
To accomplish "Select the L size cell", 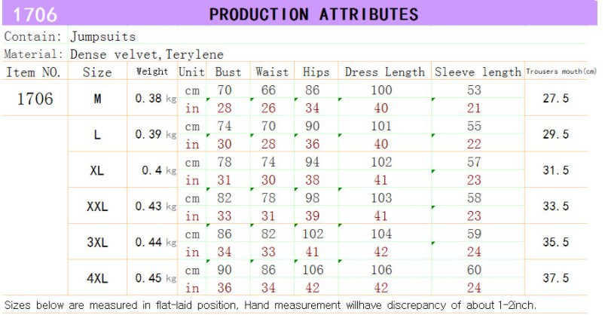I will tap(97, 134).
